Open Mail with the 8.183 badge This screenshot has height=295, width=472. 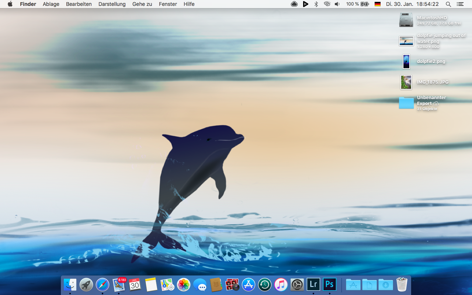point(119,285)
